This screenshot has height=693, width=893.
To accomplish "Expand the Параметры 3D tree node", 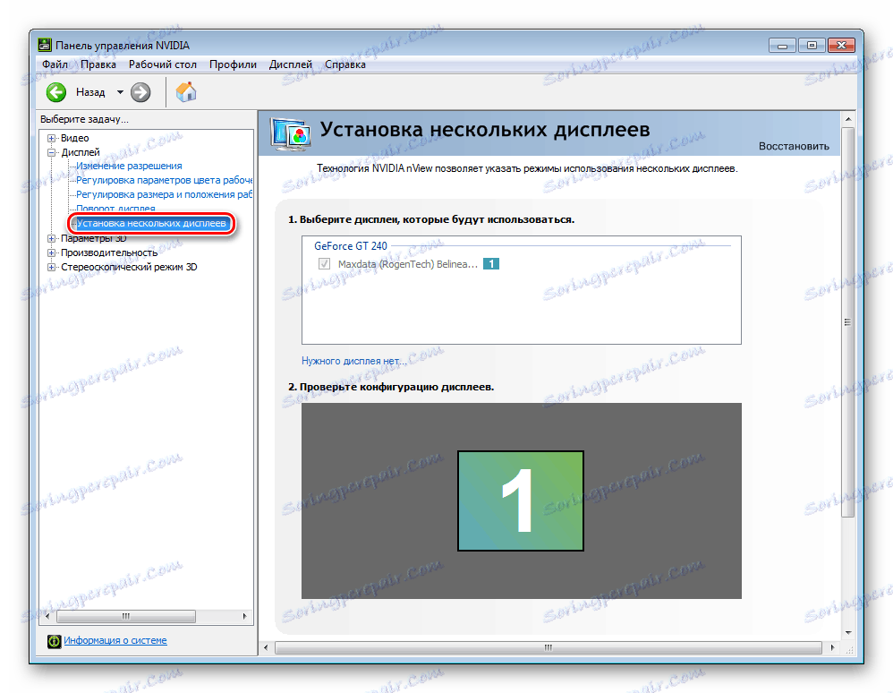I will tap(51, 238).
